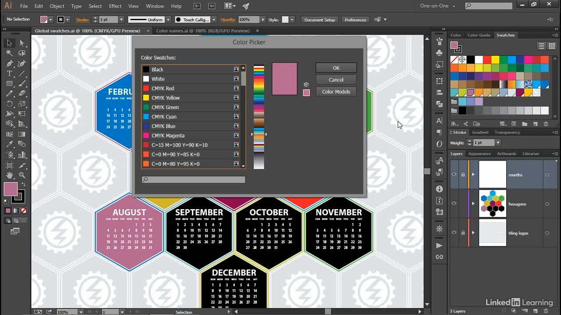This screenshot has width=561, height=315.
Task: Hide the hexagons layer with eye icon
Action: 454,203
